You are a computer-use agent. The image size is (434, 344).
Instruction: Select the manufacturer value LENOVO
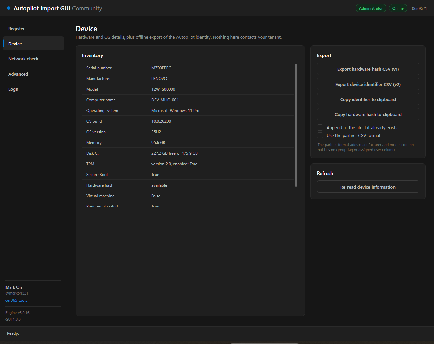click(159, 79)
